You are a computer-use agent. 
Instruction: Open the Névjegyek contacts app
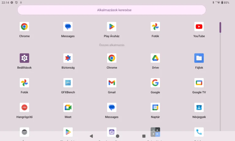point(199,107)
